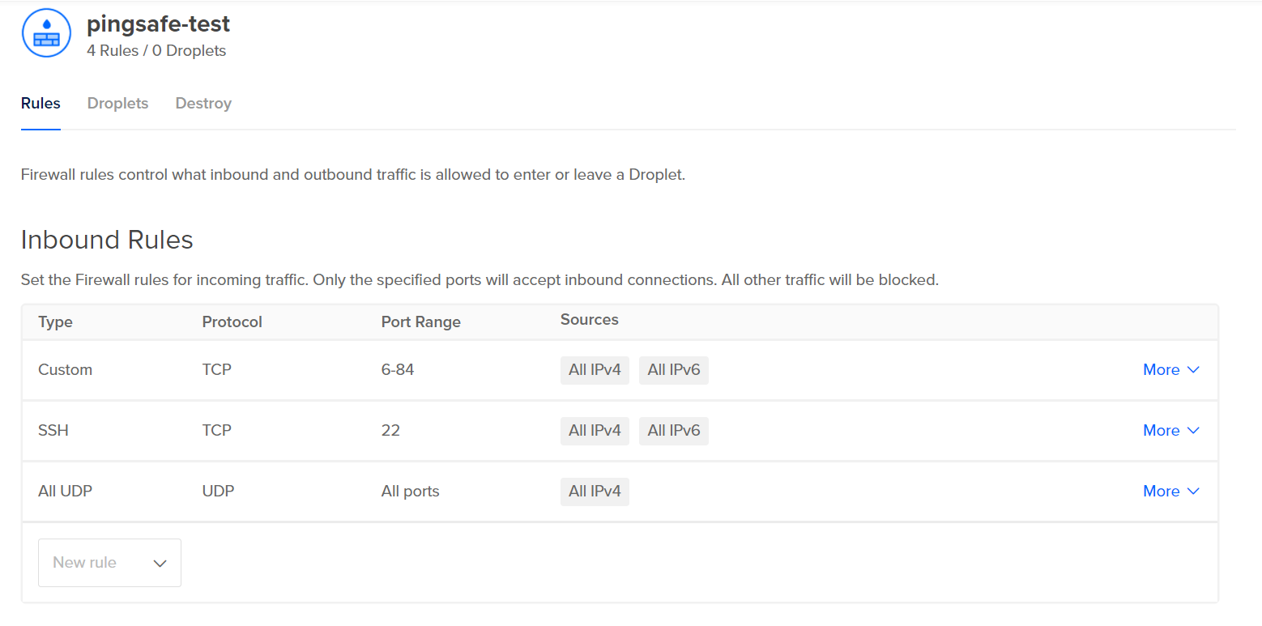Switch to the Rules tab

point(41,104)
